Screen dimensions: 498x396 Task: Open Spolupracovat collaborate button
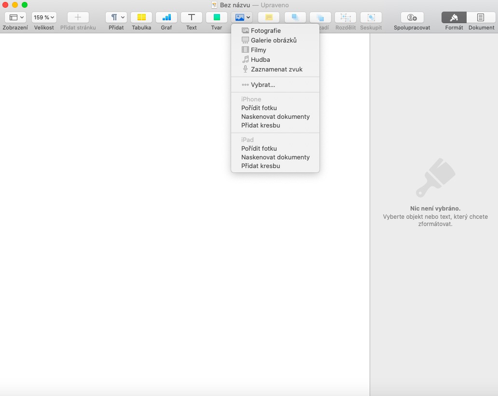tap(412, 17)
